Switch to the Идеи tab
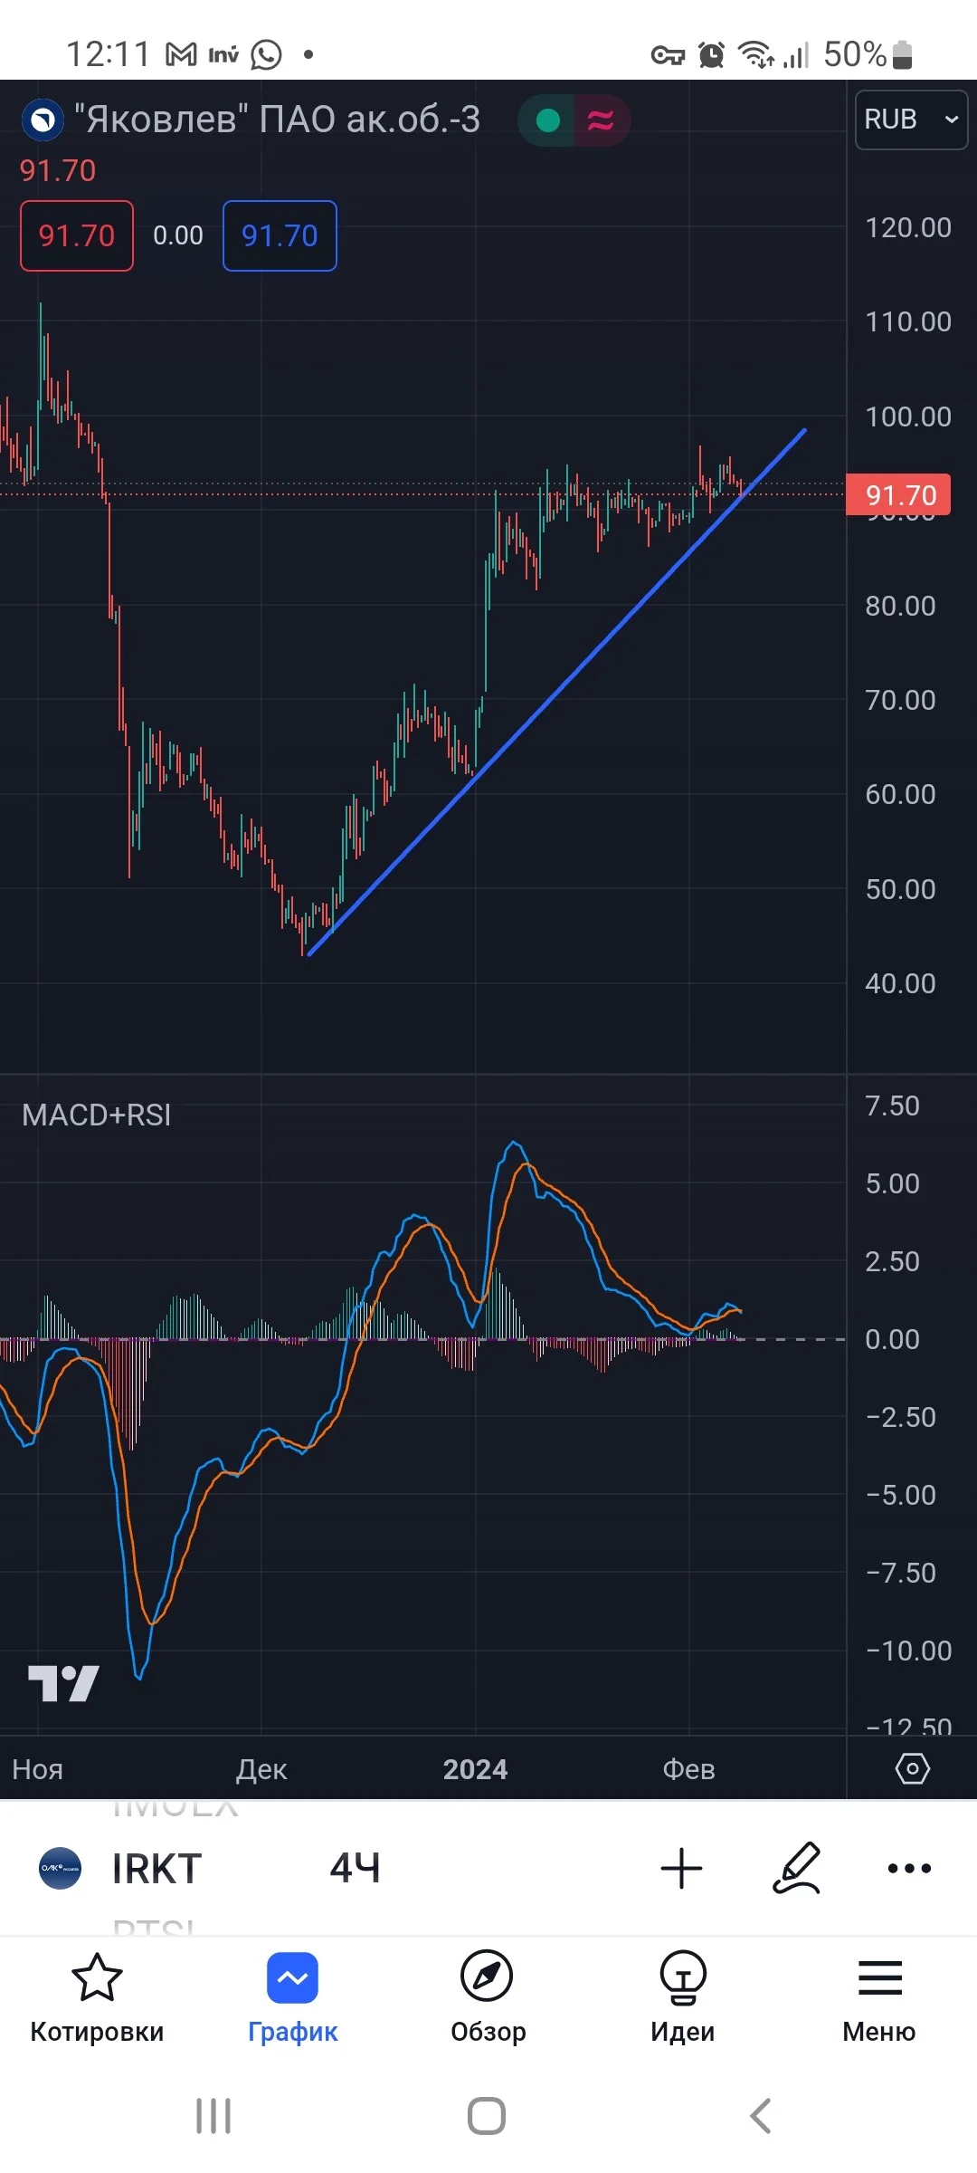The height and width of the screenshot is (2173, 977). click(x=683, y=1996)
